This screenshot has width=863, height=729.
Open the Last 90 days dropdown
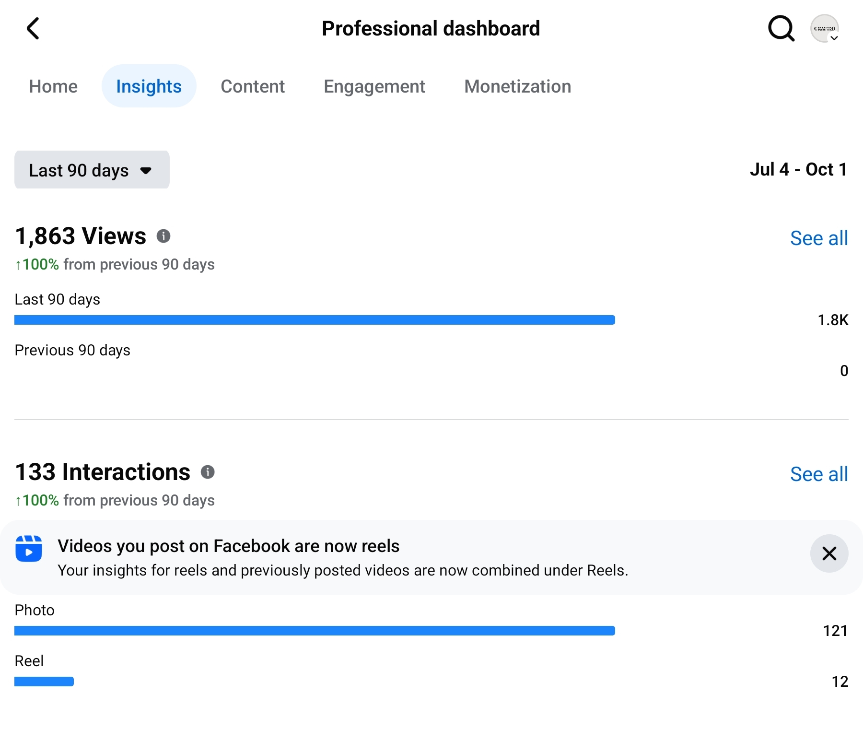92,170
